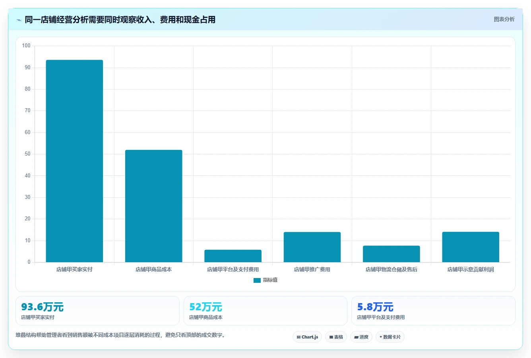Click the 指标值 legend label
The height and width of the screenshot is (358, 531).
point(270,280)
